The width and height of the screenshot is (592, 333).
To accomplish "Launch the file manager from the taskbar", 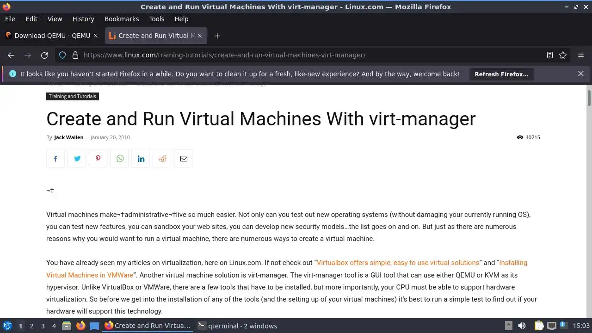I will pos(67,326).
